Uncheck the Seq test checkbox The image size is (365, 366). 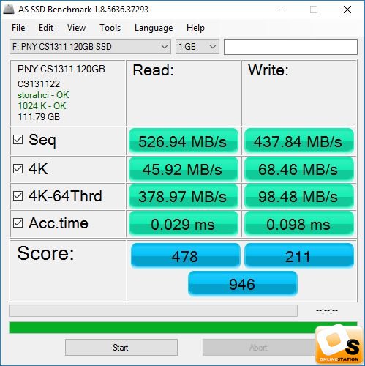(x=18, y=140)
